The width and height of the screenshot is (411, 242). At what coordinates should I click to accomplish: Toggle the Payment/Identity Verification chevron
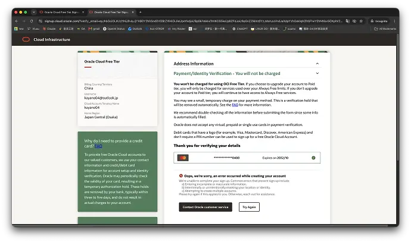coord(317,73)
